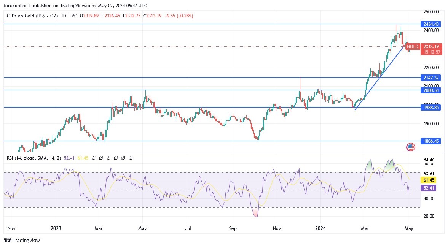The height and width of the screenshot is (247, 448).
Task: Click the 2147.32 horizontal line price label
Action: click(x=431, y=78)
